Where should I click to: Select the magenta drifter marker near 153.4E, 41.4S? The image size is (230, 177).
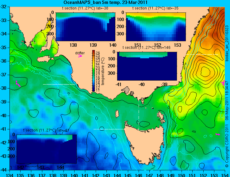point(218,134)
